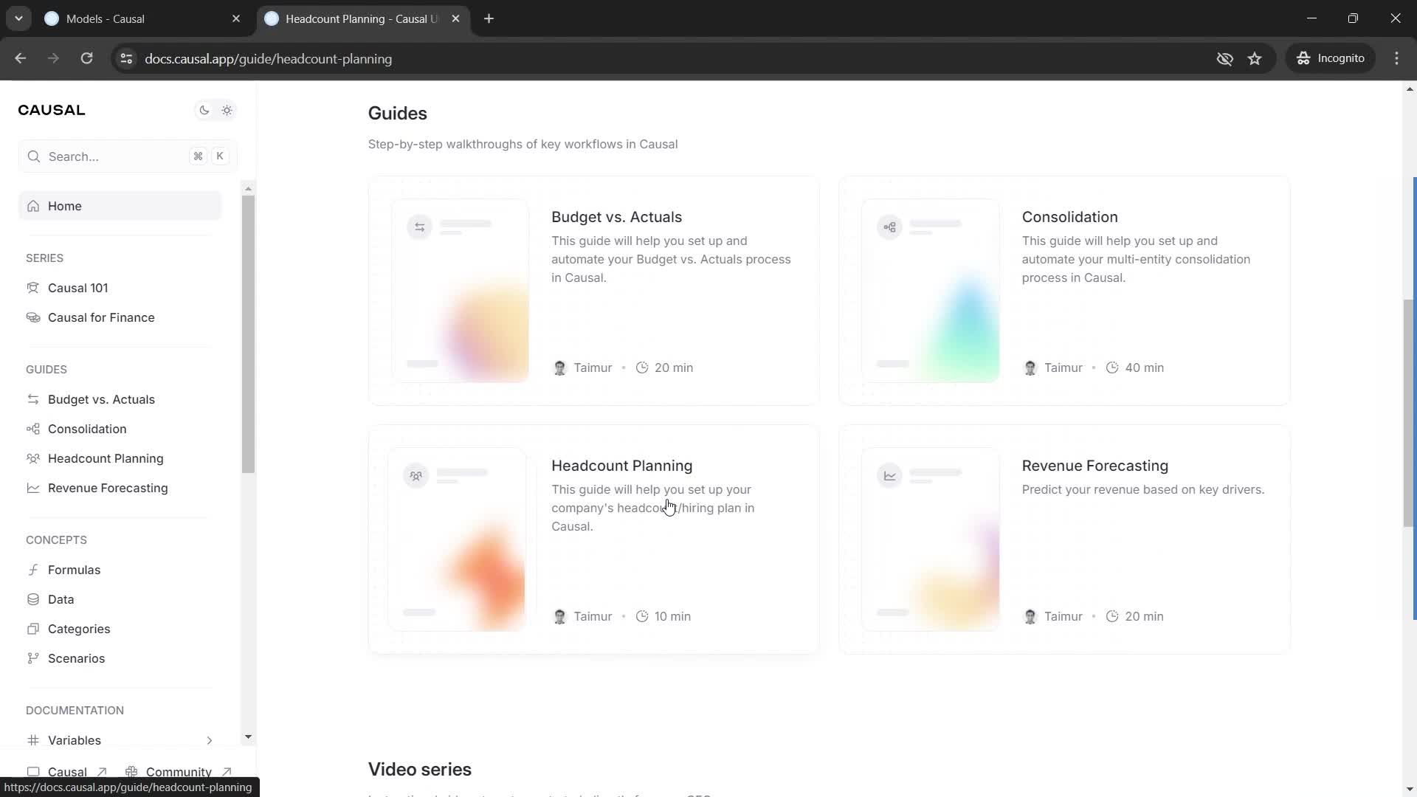Click the Revenue Forecasting chart icon in sidebar
Screen dimensions: 1417x797
click(33, 488)
